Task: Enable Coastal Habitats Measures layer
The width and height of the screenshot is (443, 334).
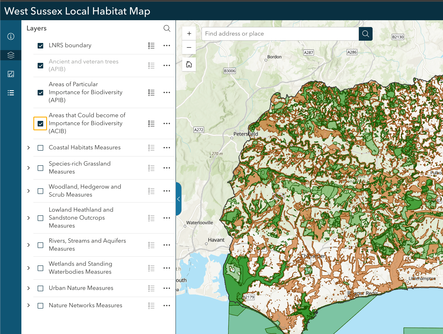Action: coord(40,148)
